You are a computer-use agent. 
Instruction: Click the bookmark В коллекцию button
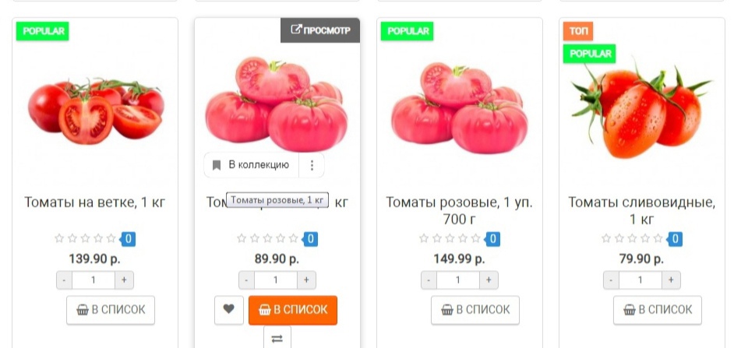pos(252,165)
